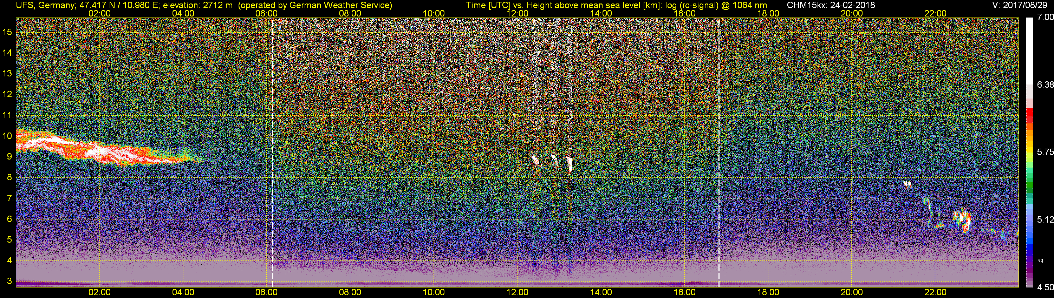Viewport: 1054px width, 298px height.
Task: Click the '18:00' label on the bottom time axis
Action: click(768, 292)
